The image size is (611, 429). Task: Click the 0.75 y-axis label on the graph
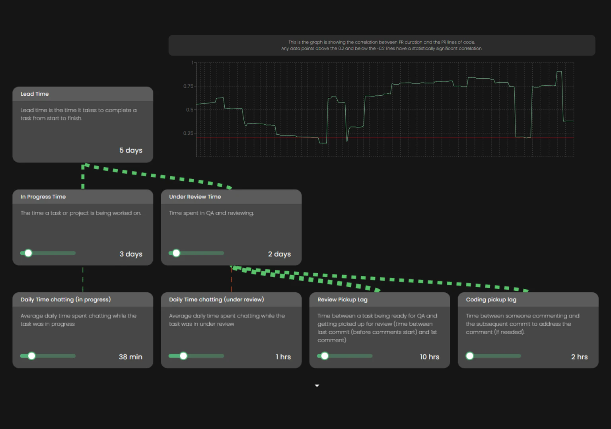pyautogui.click(x=188, y=86)
